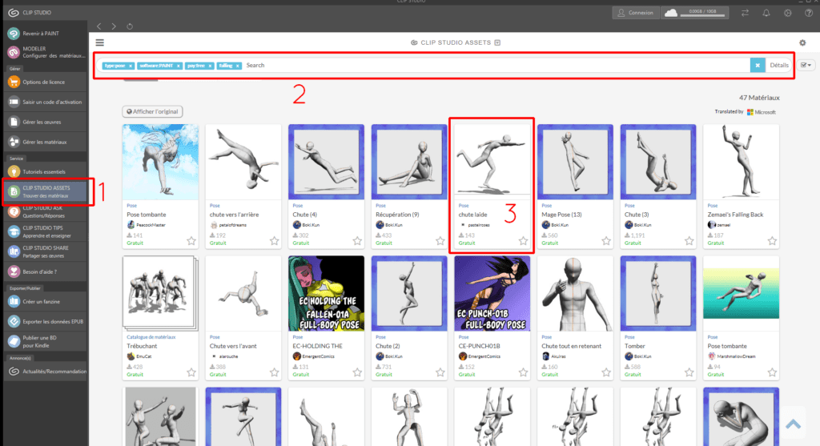Favorite Zemael's Falling Back pose
The height and width of the screenshot is (446, 820).
pos(772,241)
